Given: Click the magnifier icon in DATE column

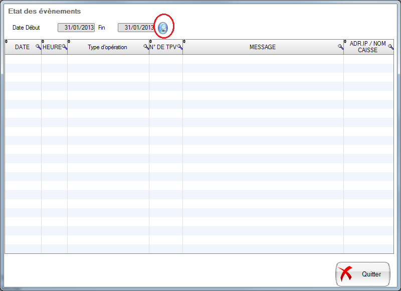Looking at the screenshot, I should pos(38,47).
